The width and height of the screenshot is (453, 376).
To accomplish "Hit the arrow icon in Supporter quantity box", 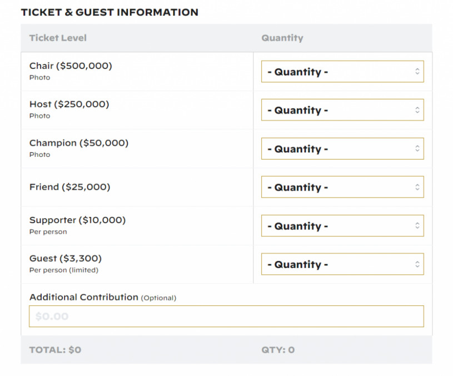I will 417,226.
